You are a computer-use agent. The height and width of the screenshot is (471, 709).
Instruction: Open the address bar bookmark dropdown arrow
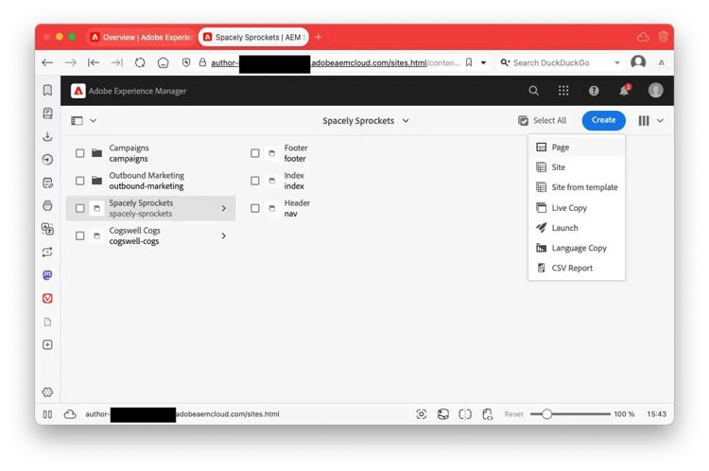click(483, 62)
